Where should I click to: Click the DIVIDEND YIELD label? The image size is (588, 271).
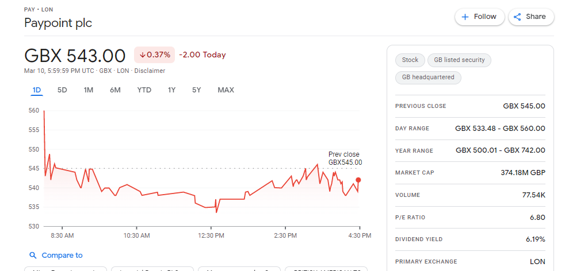[419, 239]
